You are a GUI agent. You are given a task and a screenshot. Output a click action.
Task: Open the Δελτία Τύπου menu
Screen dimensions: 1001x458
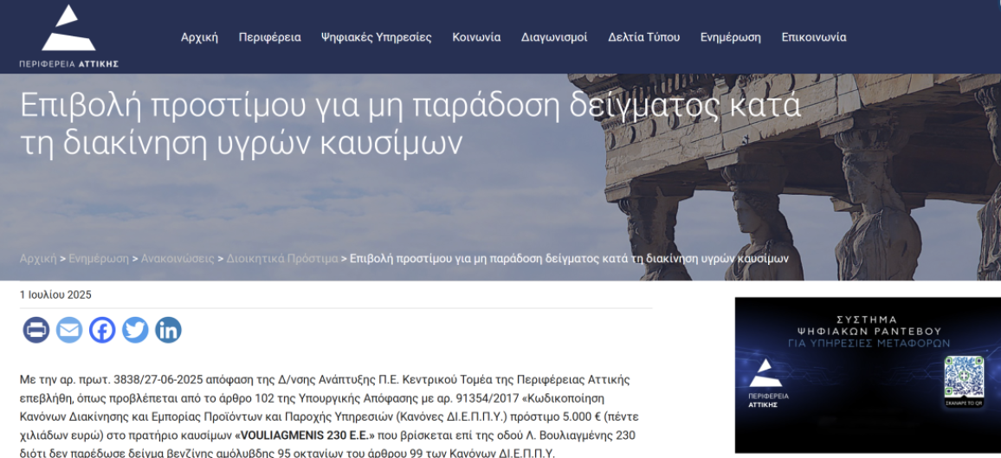point(644,37)
